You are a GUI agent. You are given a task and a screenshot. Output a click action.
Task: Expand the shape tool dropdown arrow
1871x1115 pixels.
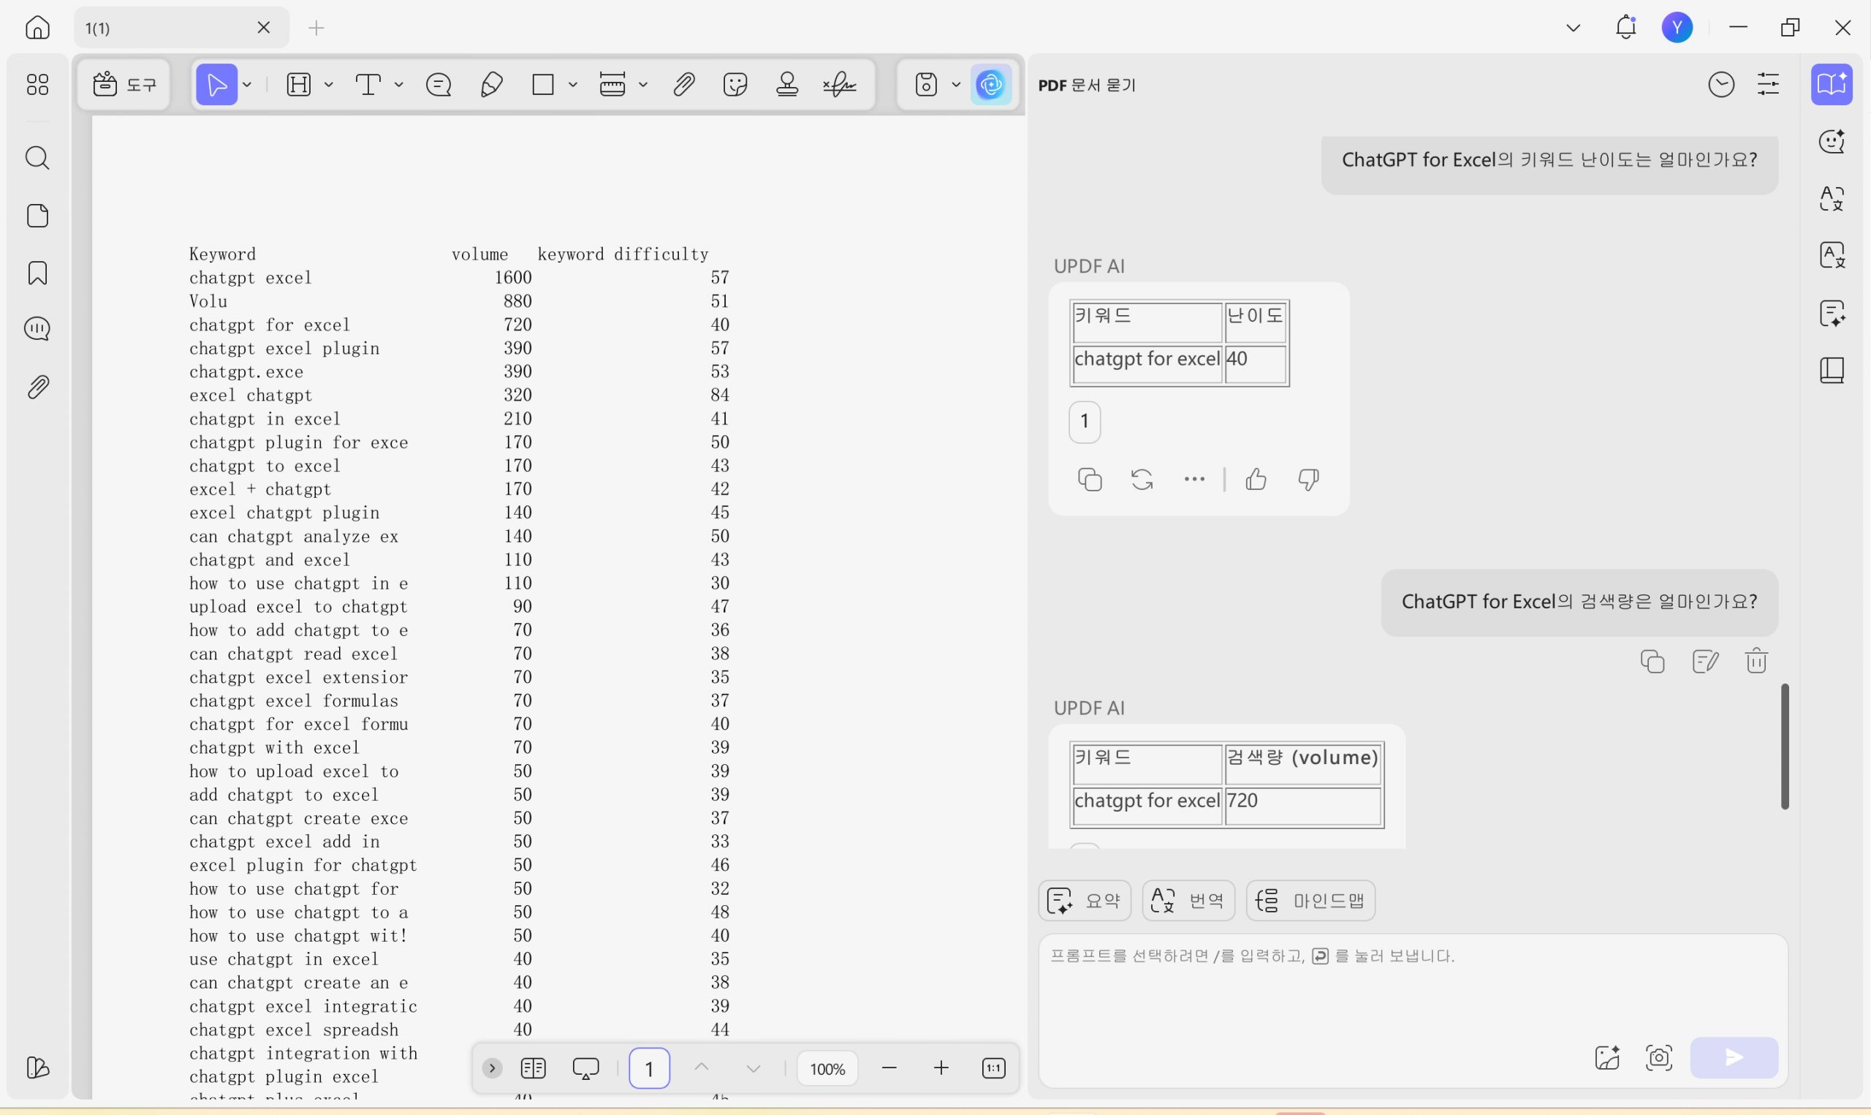[573, 85]
